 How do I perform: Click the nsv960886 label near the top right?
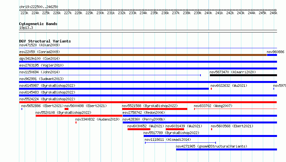click(275, 52)
